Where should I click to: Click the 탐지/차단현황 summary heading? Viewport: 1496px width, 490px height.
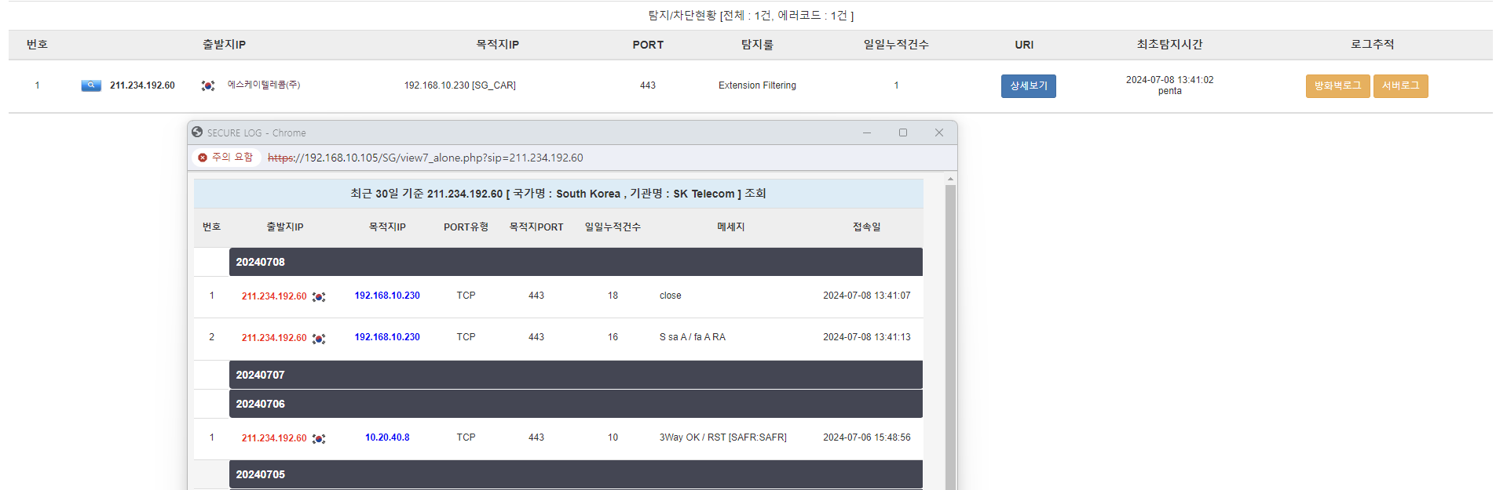point(750,16)
